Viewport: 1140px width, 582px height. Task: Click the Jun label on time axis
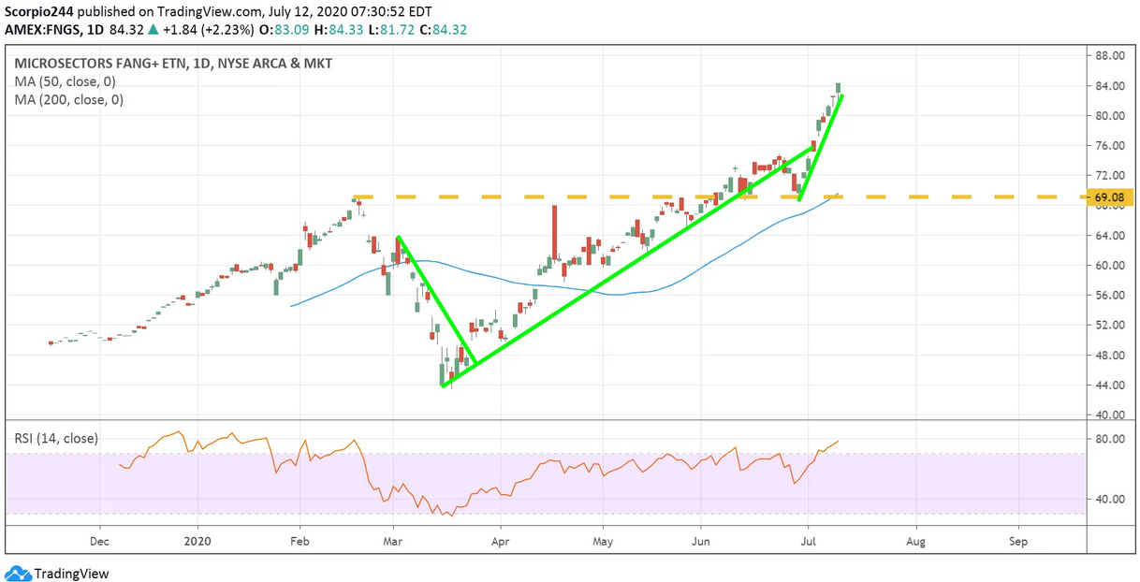click(x=700, y=541)
